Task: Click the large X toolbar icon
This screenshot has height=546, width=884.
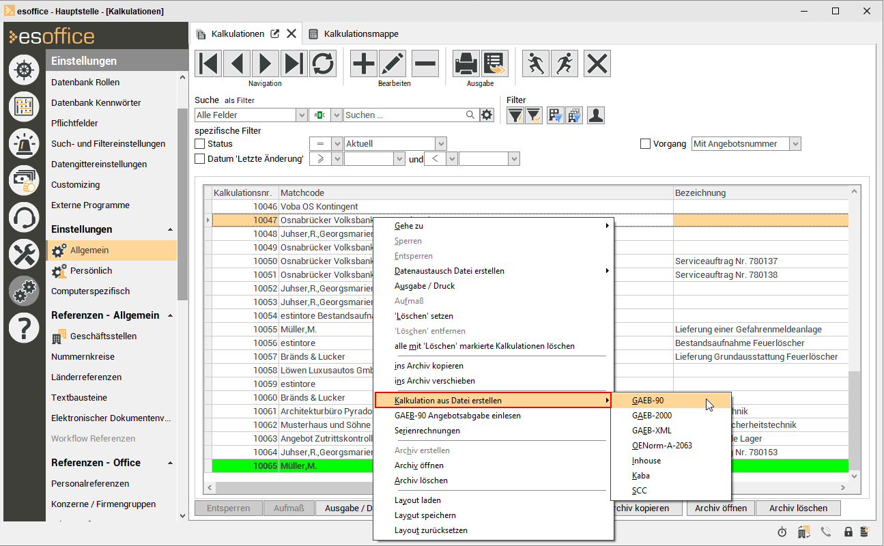Action: coord(597,64)
